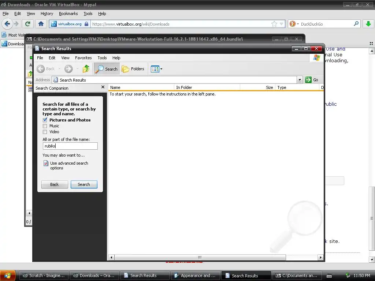Bookmark page with the star icon
The height and width of the screenshot is (281, 375).
(274, 24)
